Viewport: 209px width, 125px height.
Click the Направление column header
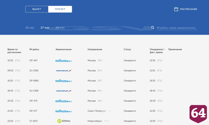(x=95, y=49)
